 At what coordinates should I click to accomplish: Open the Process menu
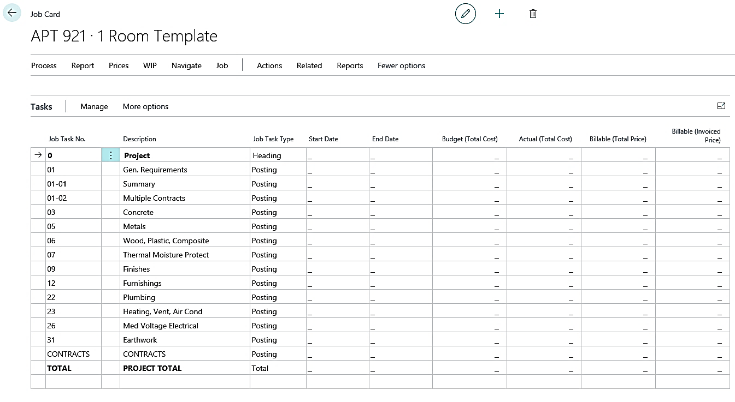(44, 65)
